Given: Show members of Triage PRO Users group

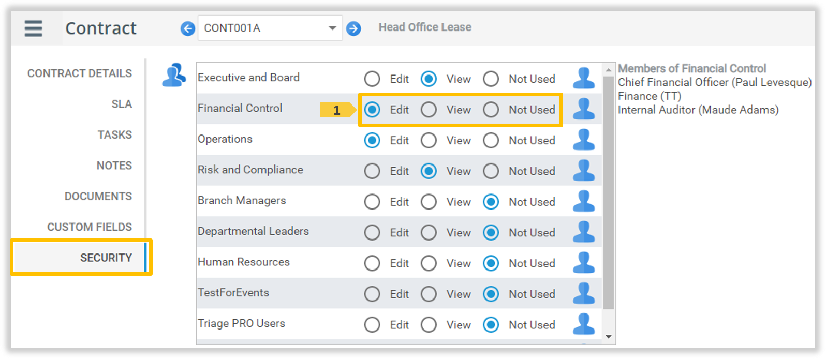Looking at the screenshot, I should point(584,325).
